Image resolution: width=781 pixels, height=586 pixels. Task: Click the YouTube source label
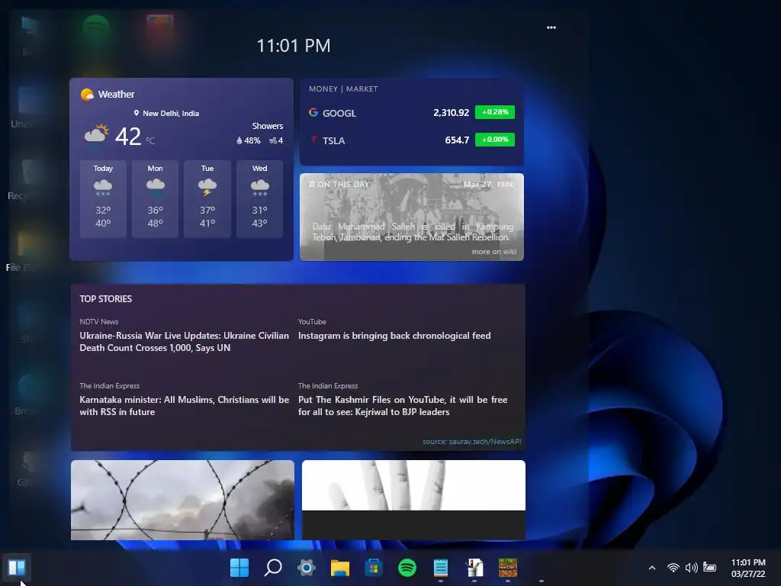(x=312, y=322)
